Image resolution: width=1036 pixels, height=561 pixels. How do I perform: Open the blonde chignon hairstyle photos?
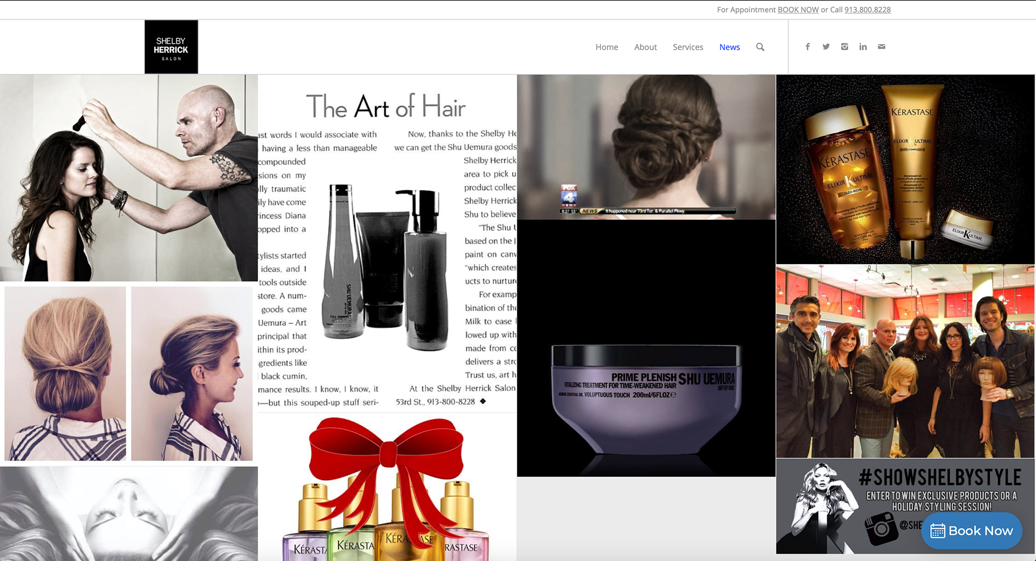tap(129, 374)
